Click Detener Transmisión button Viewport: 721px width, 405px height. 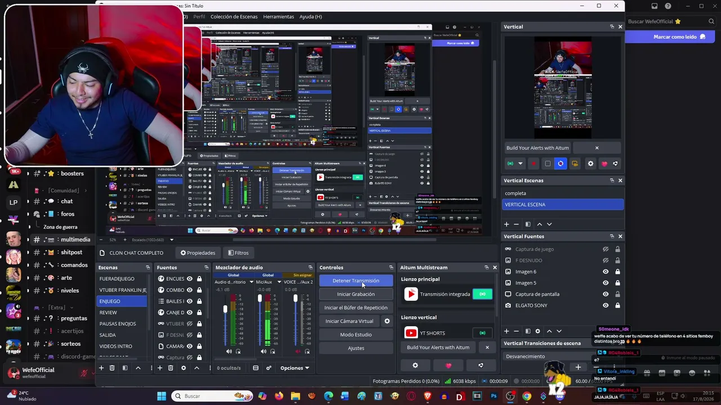point(355,281)
